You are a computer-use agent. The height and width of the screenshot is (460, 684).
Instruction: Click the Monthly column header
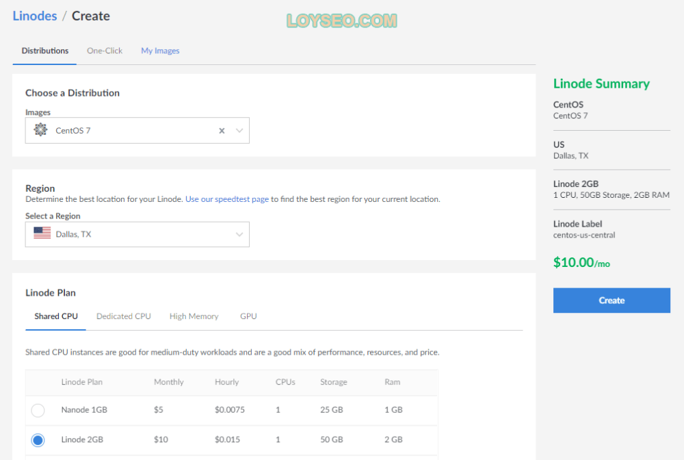point(169,382)
